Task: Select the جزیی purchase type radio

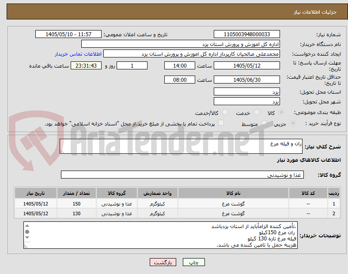Action: point(293,123)
